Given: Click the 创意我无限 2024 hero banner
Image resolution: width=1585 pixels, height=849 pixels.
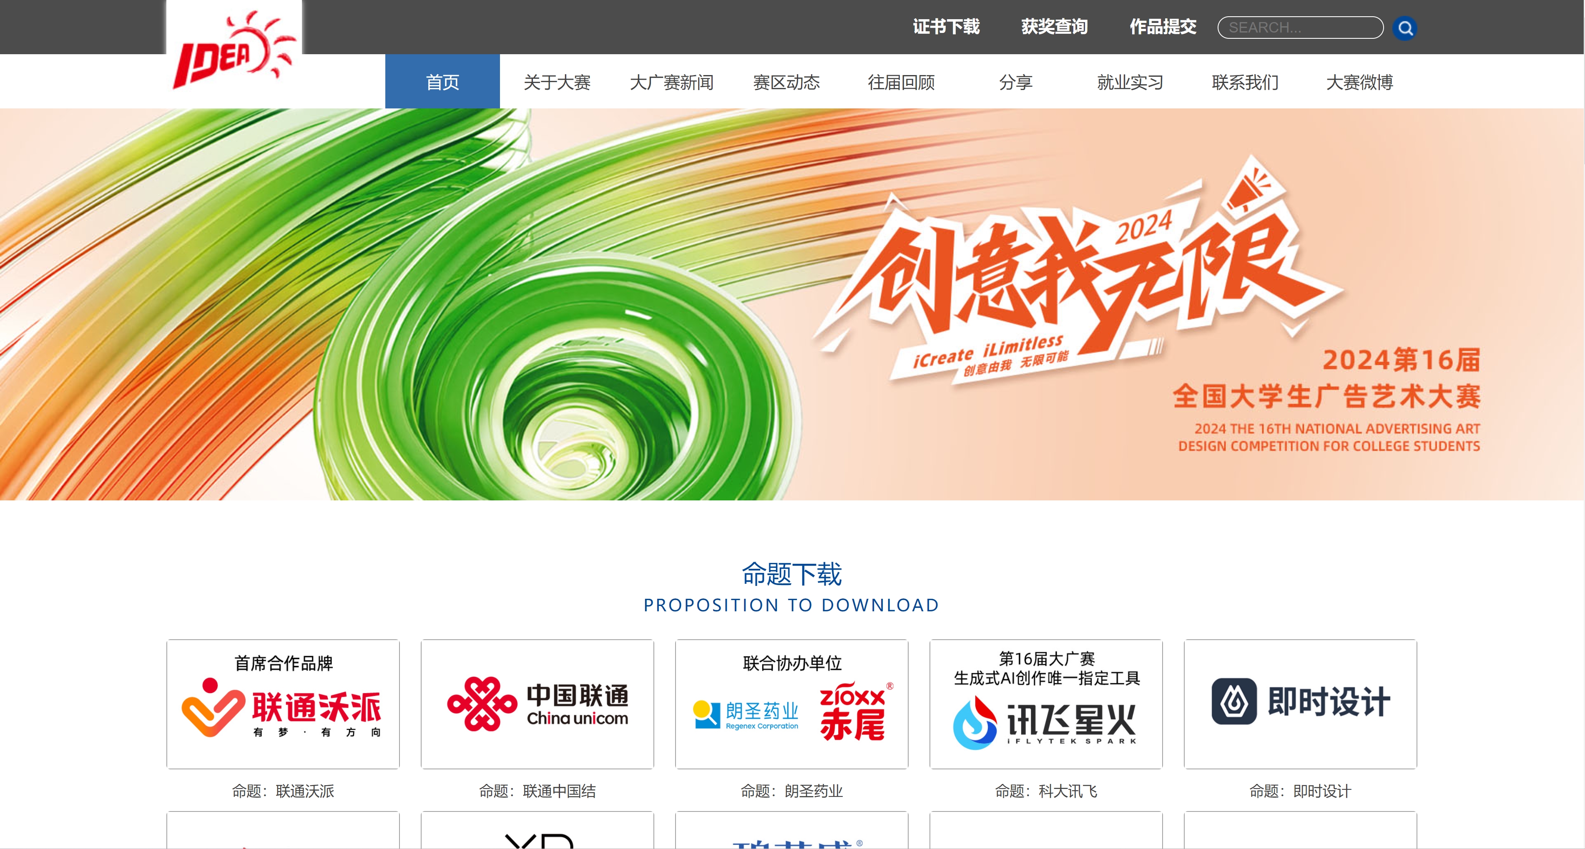Looking at the screenshot, I should 792,304.
